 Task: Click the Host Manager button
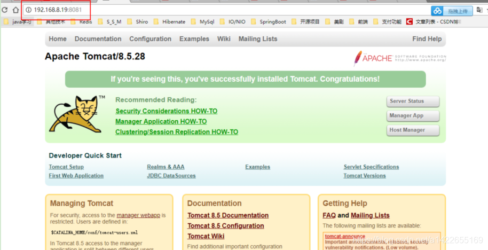point(413,130)
